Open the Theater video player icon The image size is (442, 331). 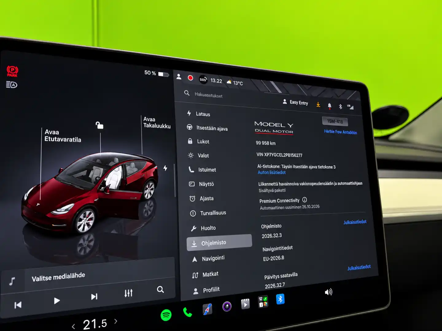245,304
